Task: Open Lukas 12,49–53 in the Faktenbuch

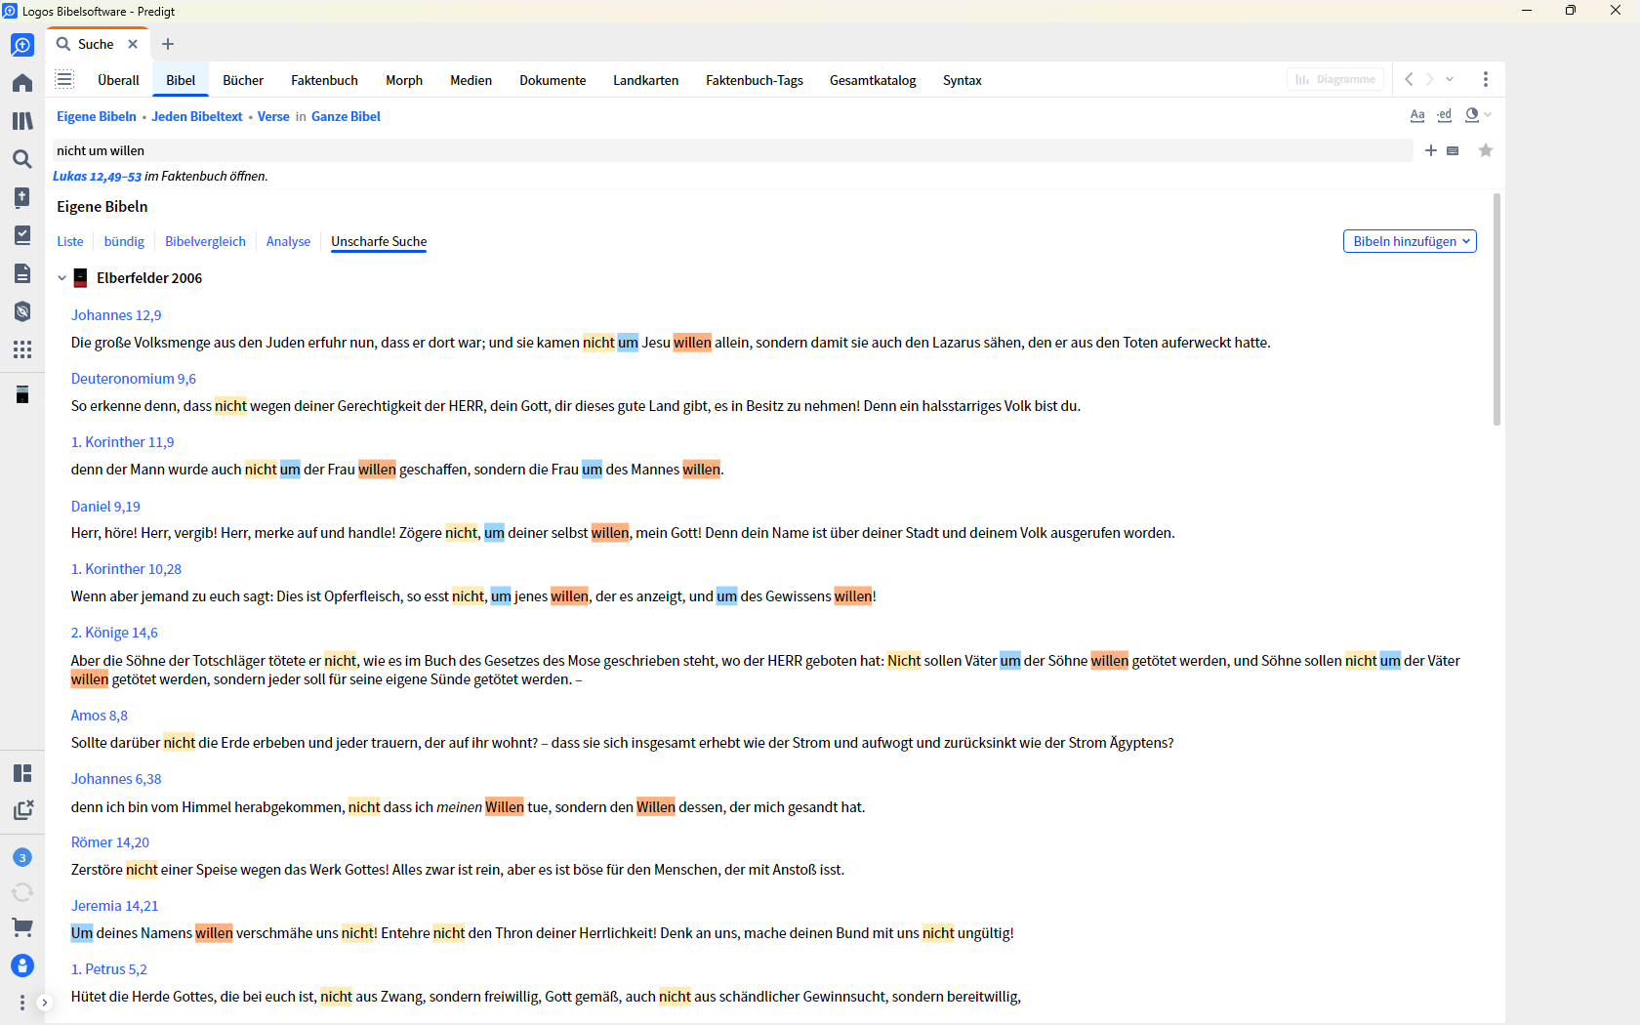Action: coord(97,177)
